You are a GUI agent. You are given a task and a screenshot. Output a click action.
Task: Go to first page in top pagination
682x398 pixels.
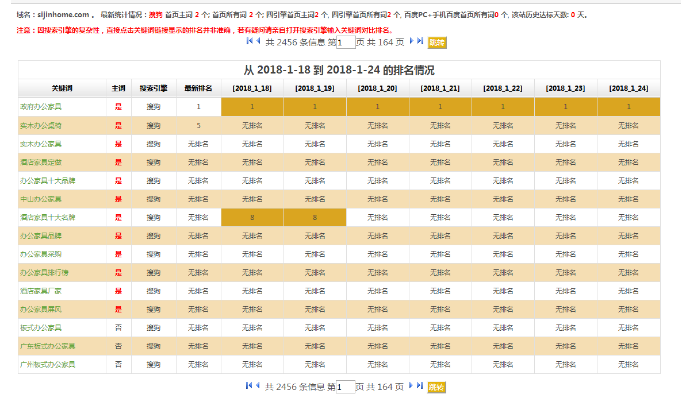click(250, 41)
